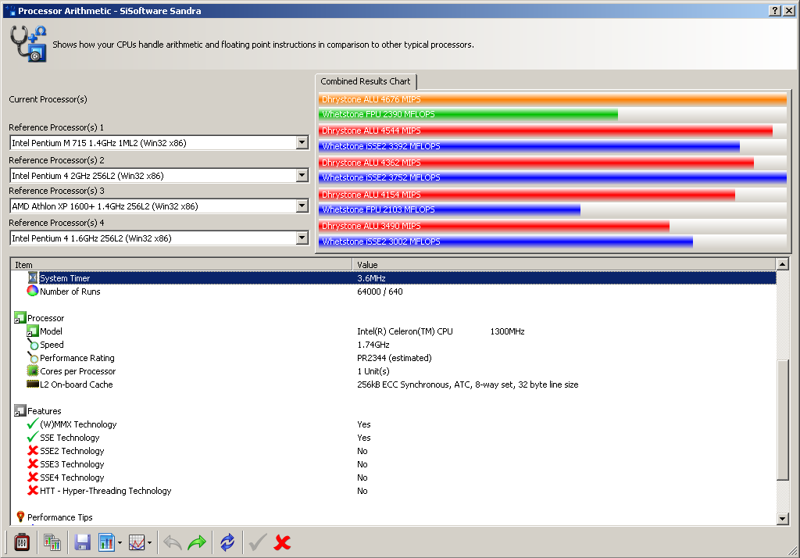Click the Item column header
The image size is (800, 558).
point(181,264)
